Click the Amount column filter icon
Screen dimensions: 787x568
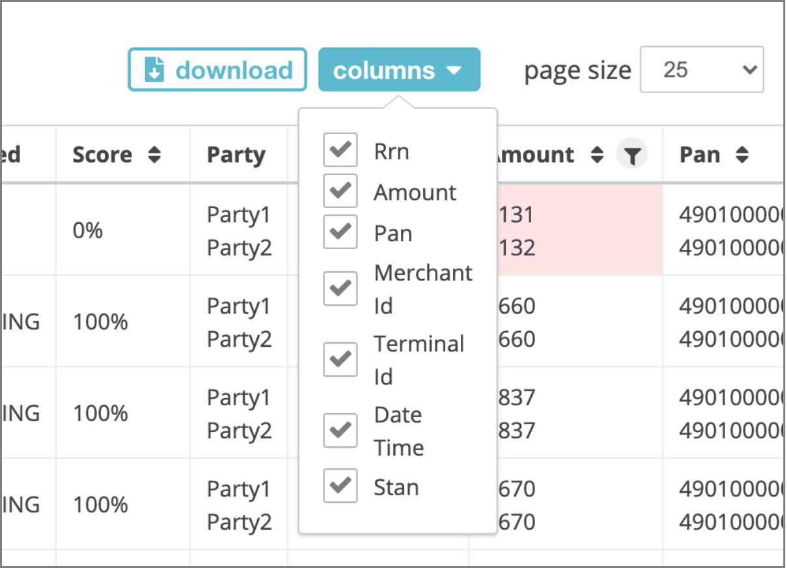coord(631,156)
